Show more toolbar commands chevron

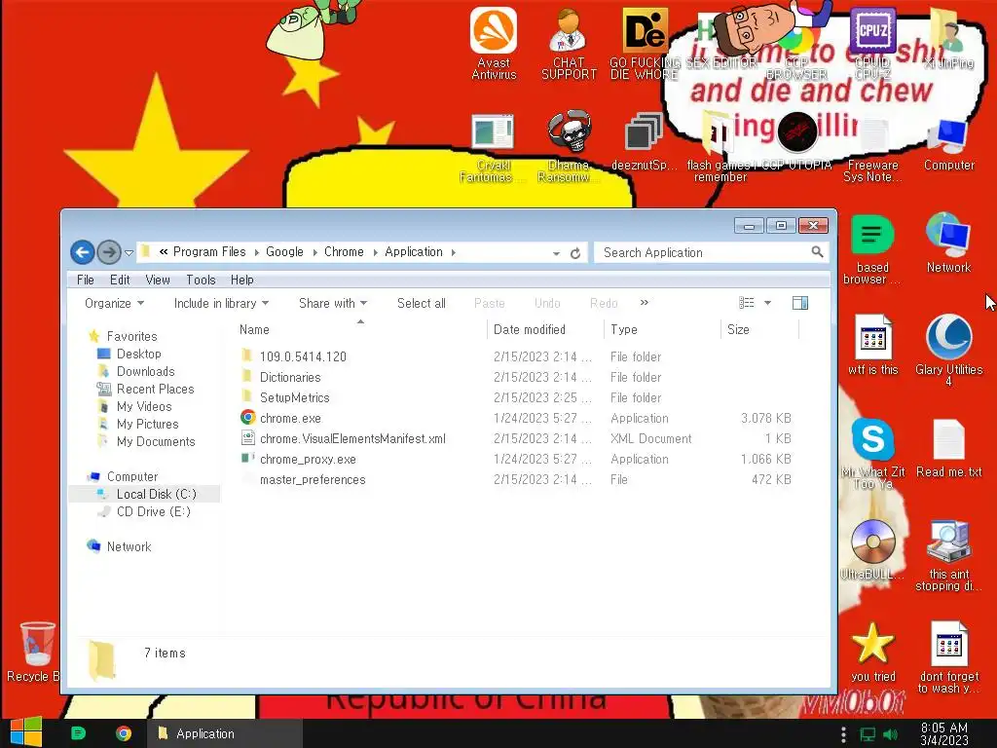point(645,303)
